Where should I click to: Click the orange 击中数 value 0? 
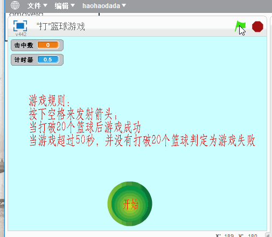click(48, 45)
